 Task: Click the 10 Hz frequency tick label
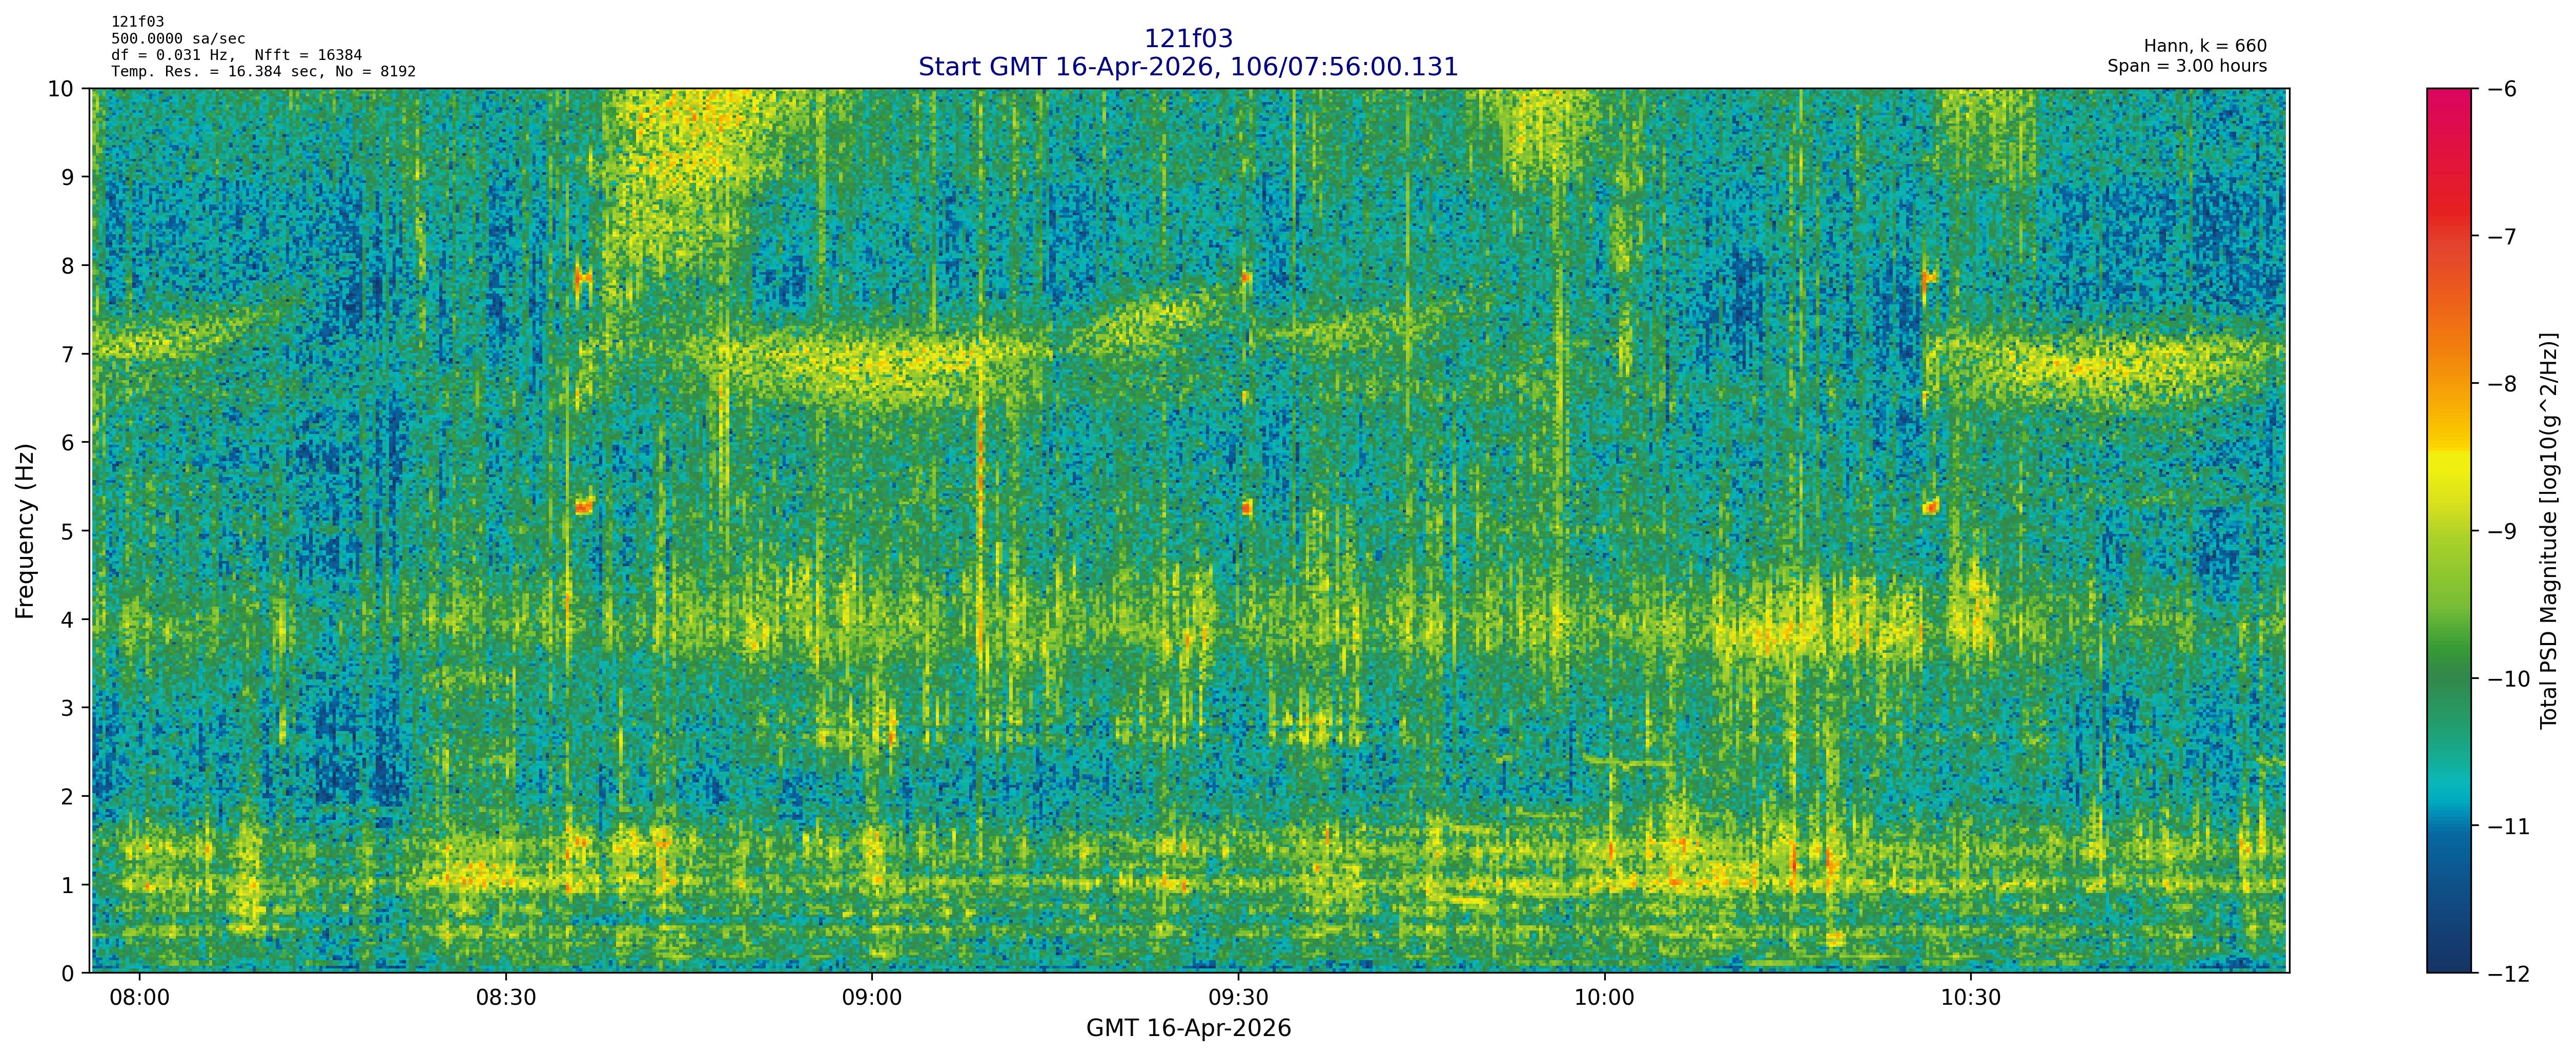point(61,89)
